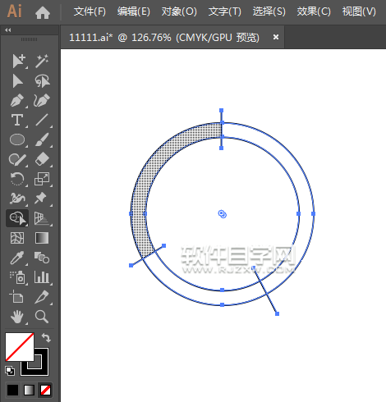The width and height of the screenshot is (386, 402).
Task: Set paint mode to None
Action: 45,390
